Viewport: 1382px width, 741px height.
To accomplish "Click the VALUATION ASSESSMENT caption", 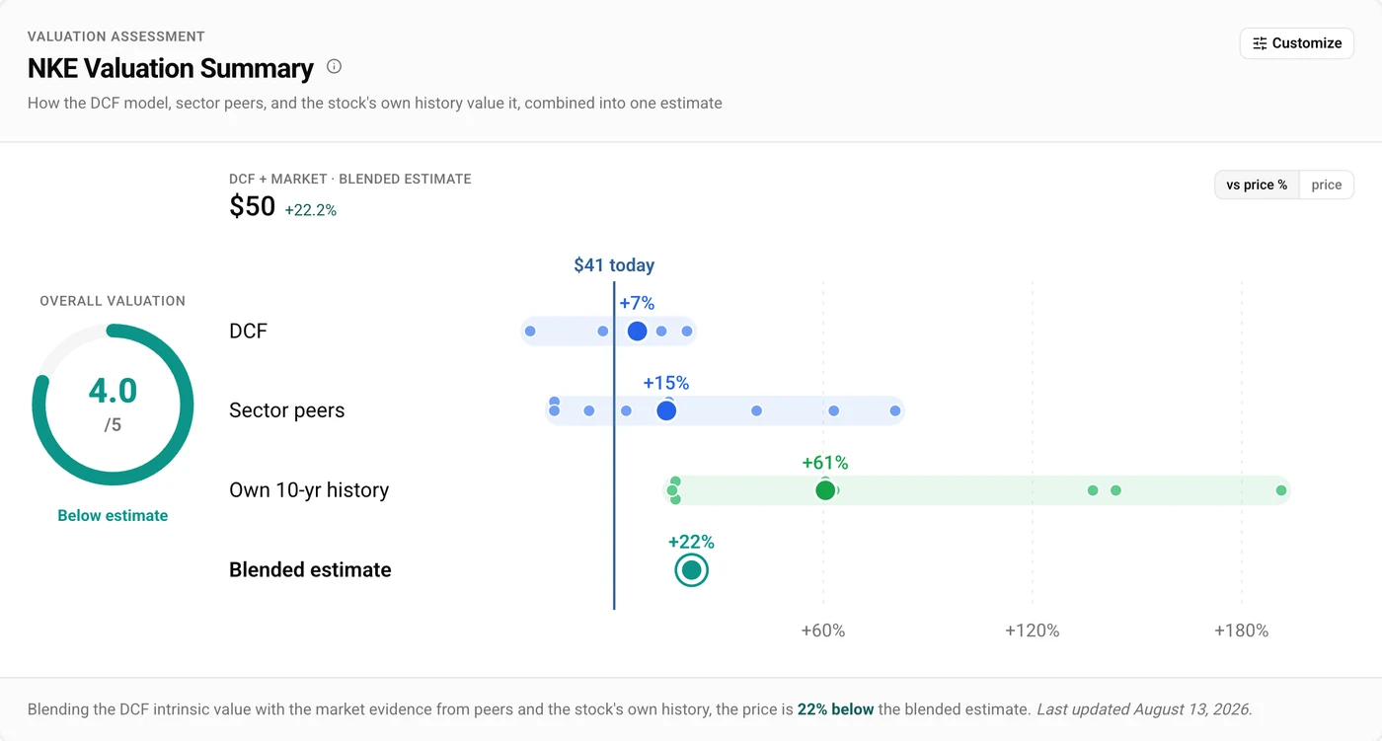I will pyautogui.click(x=116, y=37).
